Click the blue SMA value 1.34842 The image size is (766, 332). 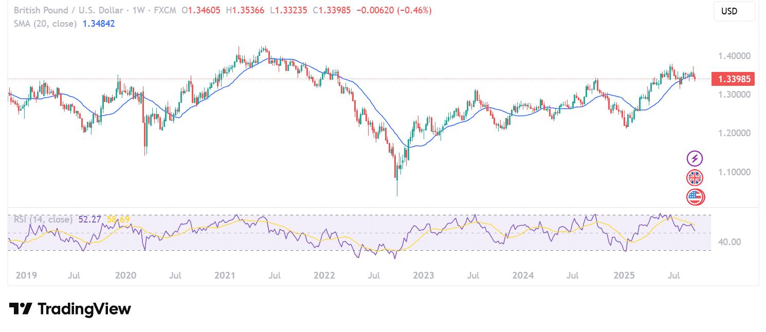pyautogui.click(x=99, y=24)
